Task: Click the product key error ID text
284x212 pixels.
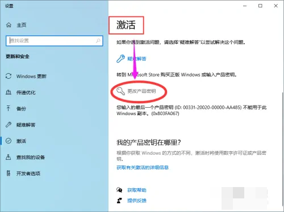Action: tap(191, 111)
